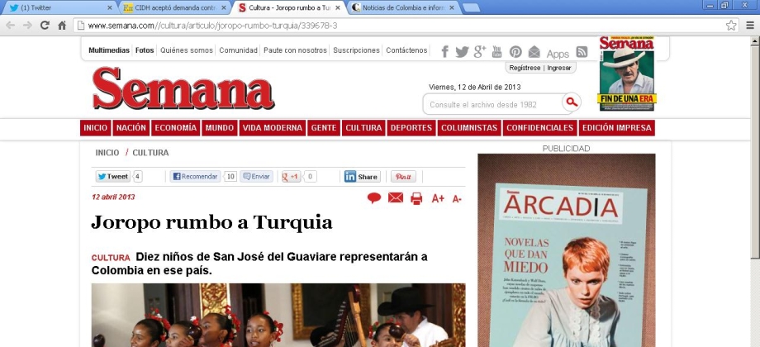
Task: Open the Semana magazine cover thumbnail
Action: tap(626, 74)
